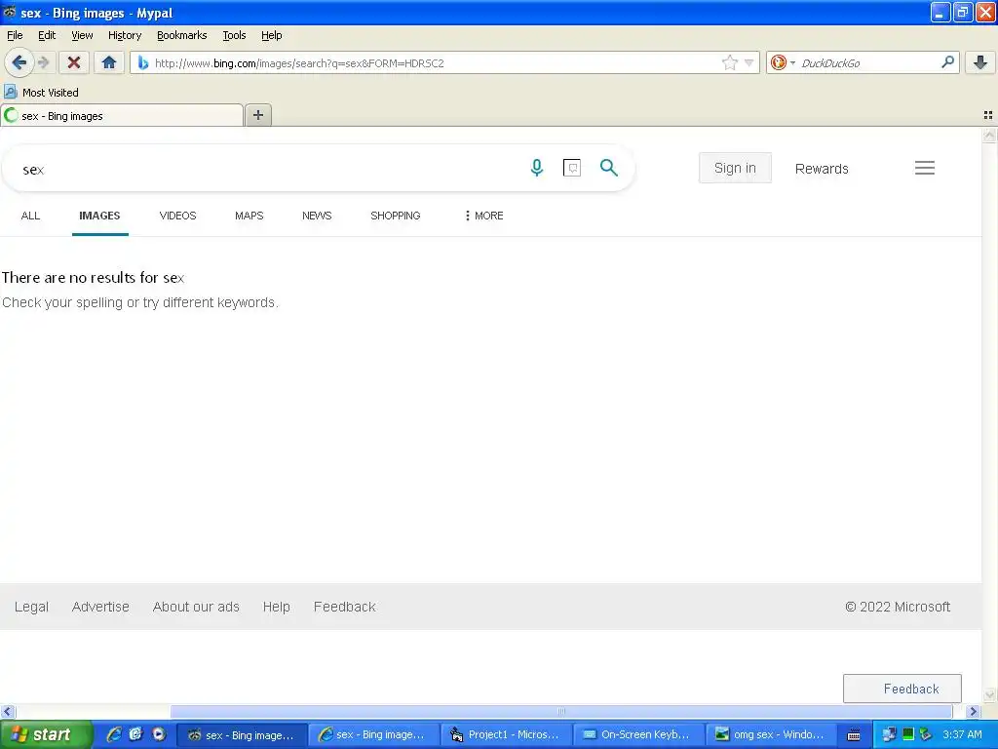
Task: Click the horizontal scrollbar thumb
Action: [560, 711]
